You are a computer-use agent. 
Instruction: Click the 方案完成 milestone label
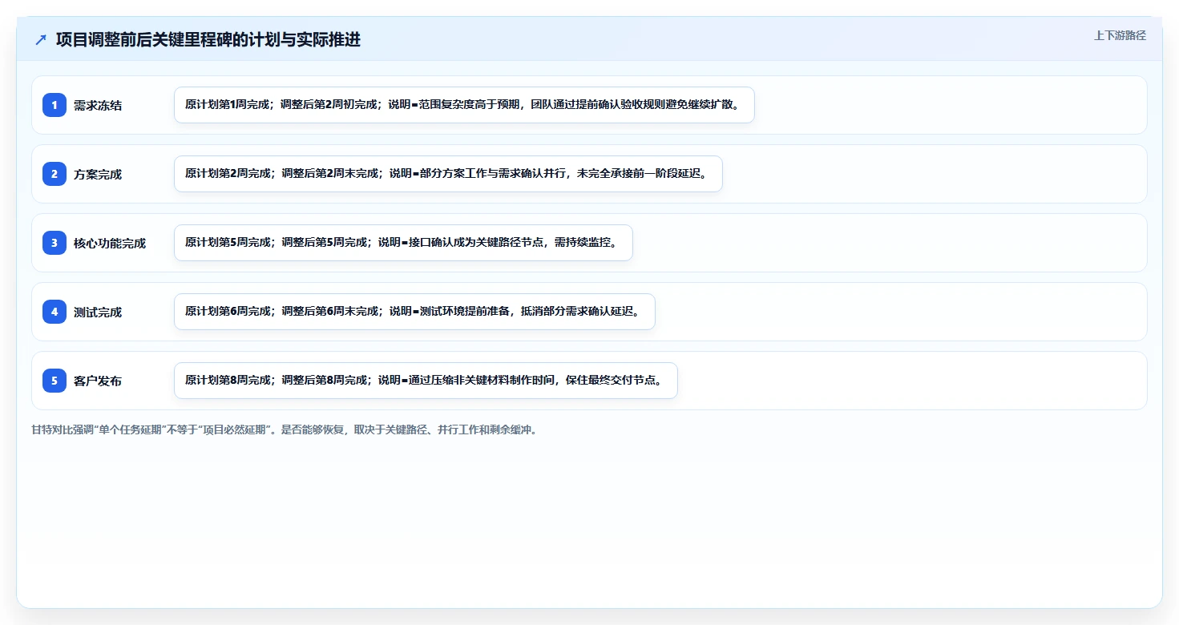point(98,174)
